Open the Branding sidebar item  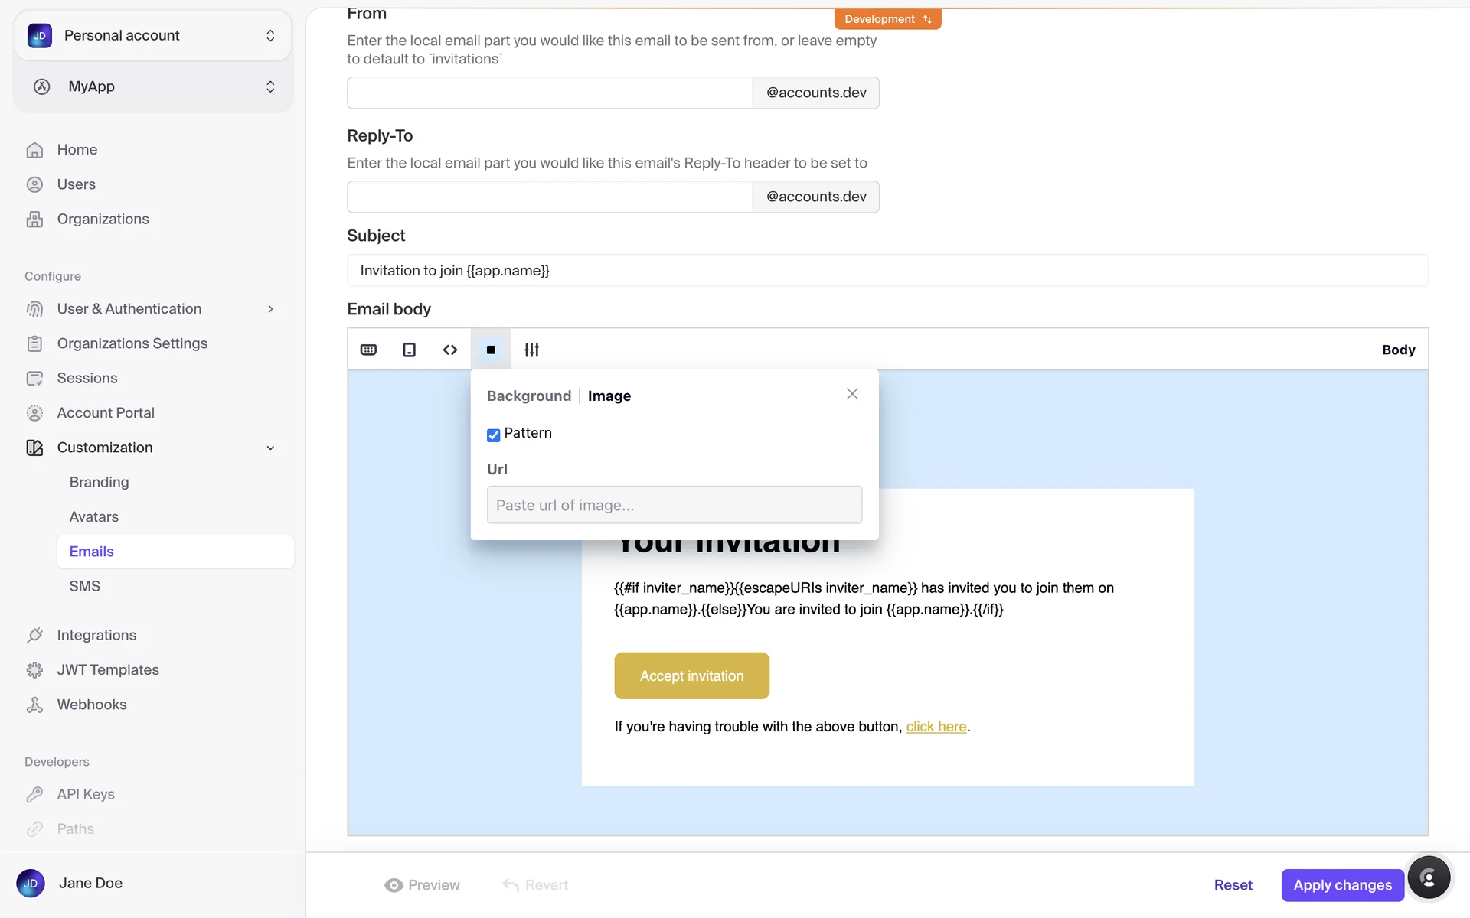[99, 482]
